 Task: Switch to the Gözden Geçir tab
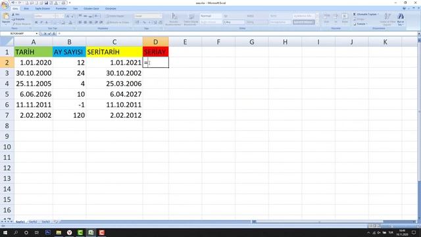point(91,9)
